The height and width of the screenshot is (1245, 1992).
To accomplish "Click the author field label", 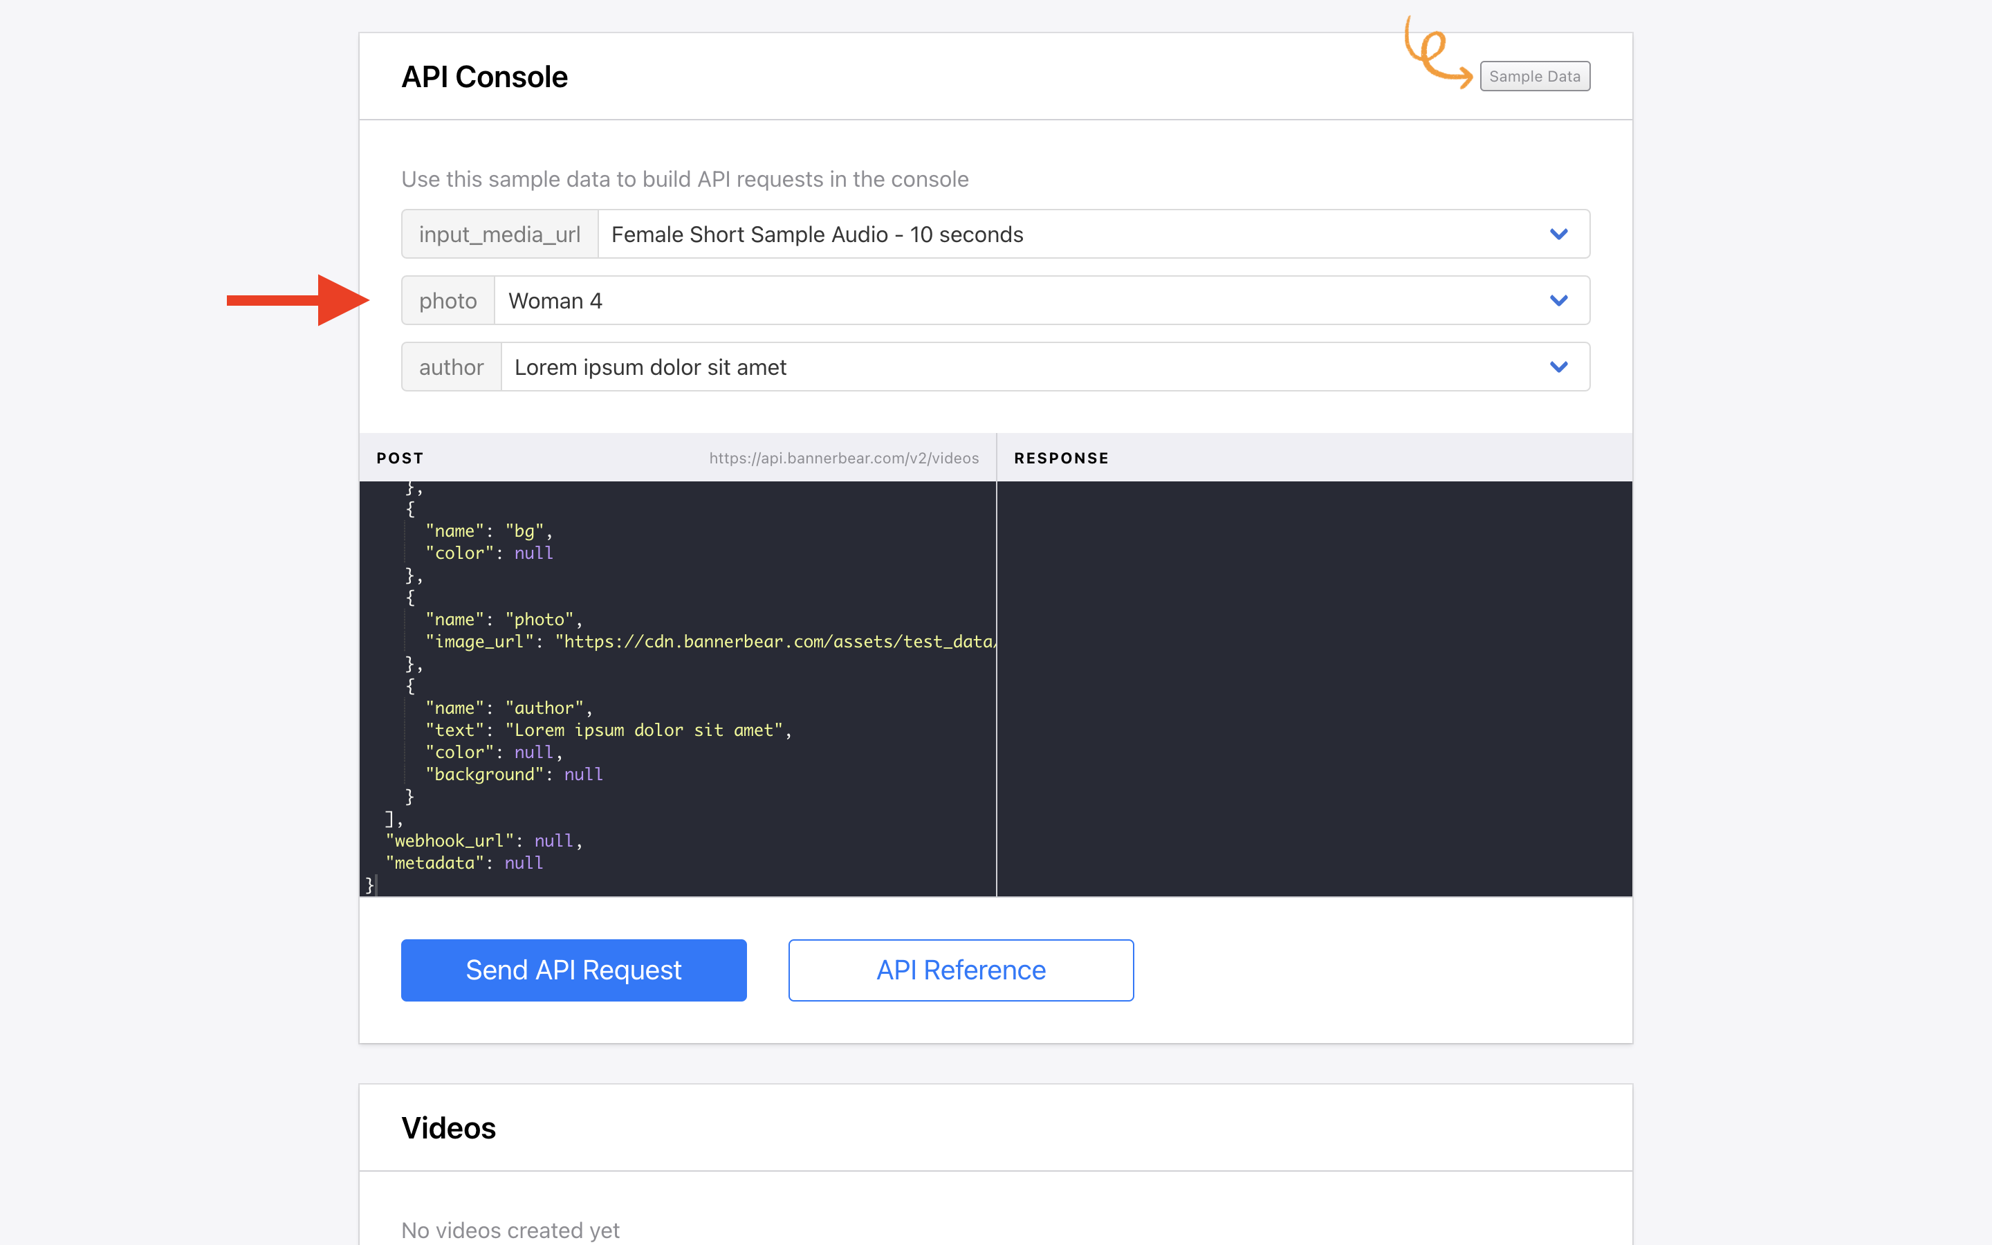I will [451, 367].
